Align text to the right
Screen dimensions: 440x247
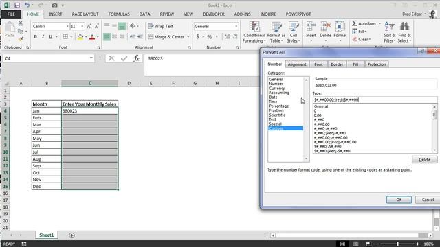(122, 36)
